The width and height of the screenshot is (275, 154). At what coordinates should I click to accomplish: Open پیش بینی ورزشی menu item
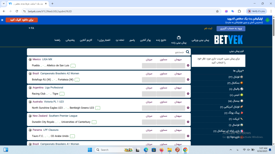pos(200,40)
